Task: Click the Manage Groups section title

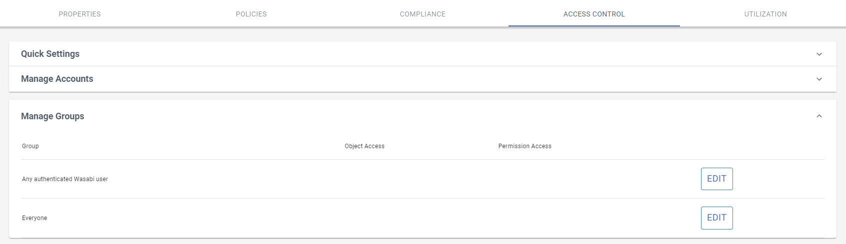Action: [52, 116]
